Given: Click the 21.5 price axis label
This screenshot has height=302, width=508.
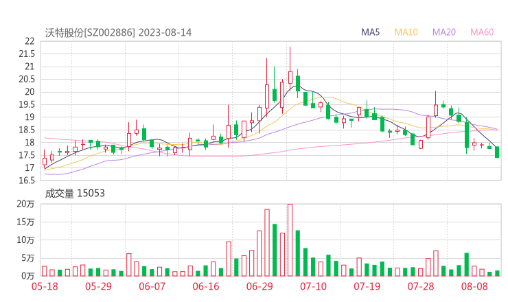Looking at the screenshot, I should tap(27, 54).
